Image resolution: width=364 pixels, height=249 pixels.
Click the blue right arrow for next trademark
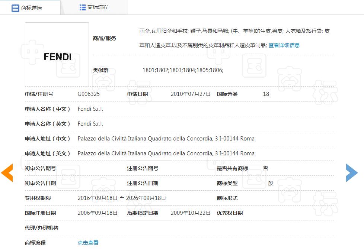click(x=351, y=172)
